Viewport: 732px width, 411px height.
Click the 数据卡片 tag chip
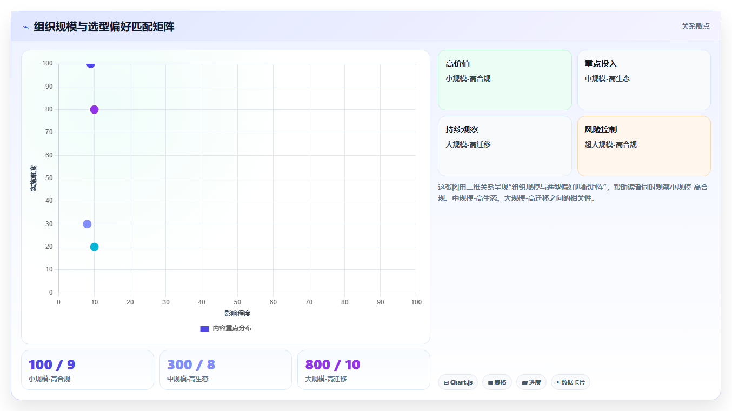pos(570,382)
